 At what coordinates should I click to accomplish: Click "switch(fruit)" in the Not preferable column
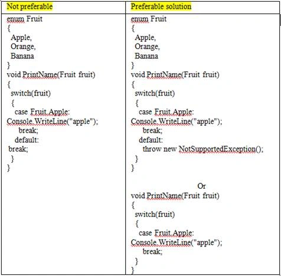click(31, 93)
